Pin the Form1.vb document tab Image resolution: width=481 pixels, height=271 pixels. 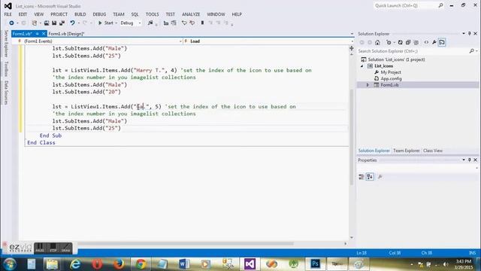point(37,34)
